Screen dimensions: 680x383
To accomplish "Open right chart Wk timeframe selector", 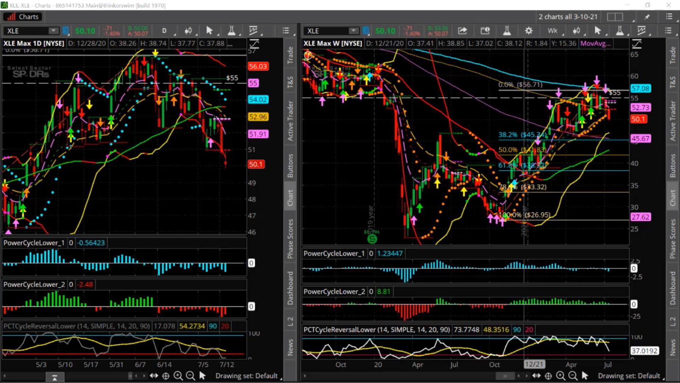I will click(x=552, y=31).
